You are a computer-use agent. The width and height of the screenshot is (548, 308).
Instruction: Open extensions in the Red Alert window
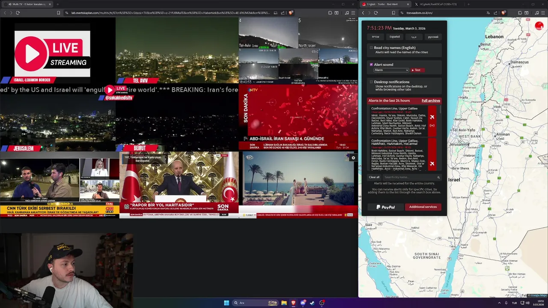[x=520, y=13]
